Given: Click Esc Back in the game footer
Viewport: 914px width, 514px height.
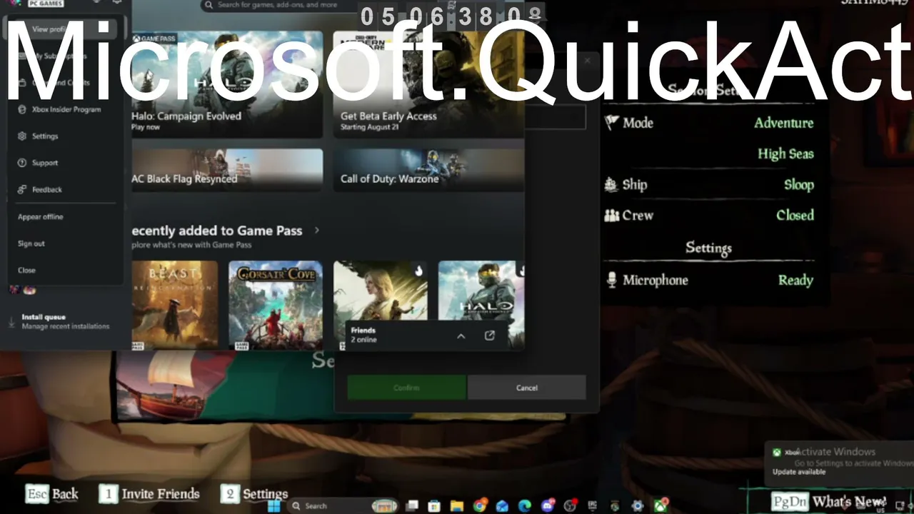Looking at the screenshot, I should [x=52, y=494].
